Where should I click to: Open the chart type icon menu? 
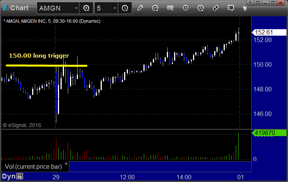[x=155, y=8]
